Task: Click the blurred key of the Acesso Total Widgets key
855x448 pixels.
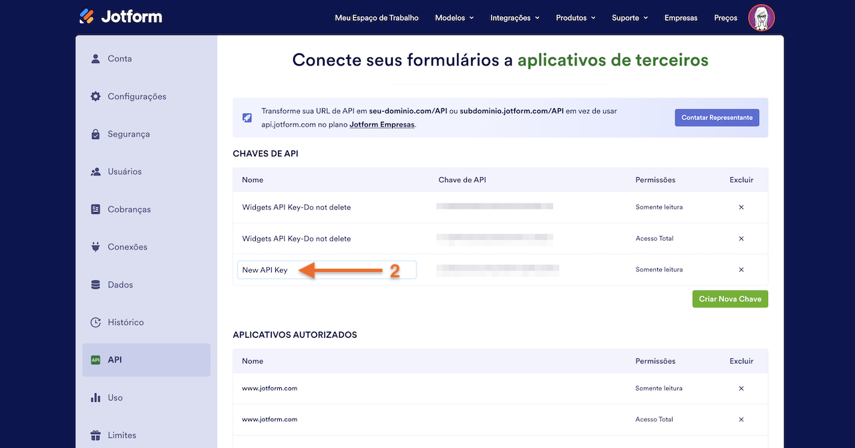Action: (495, 238)
